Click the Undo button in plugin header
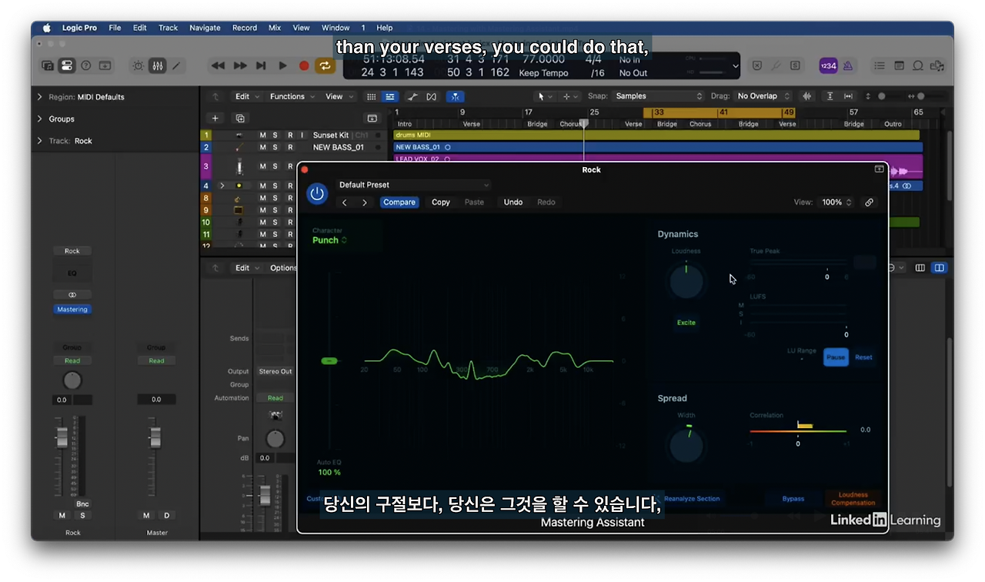985x582 pixels. (x=513, y=202)
